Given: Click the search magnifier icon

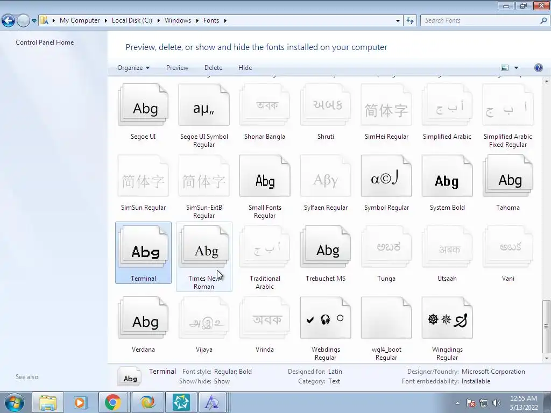Looking at the screenshot, I should pyautogui.click(x=543, y=20).
